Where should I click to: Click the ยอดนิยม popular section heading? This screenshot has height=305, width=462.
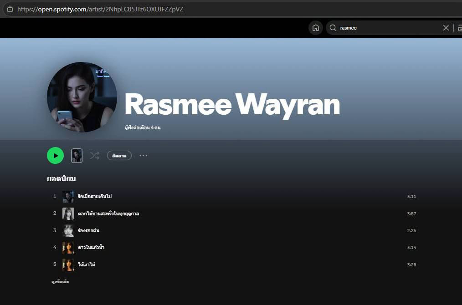(x=62, y=179)
